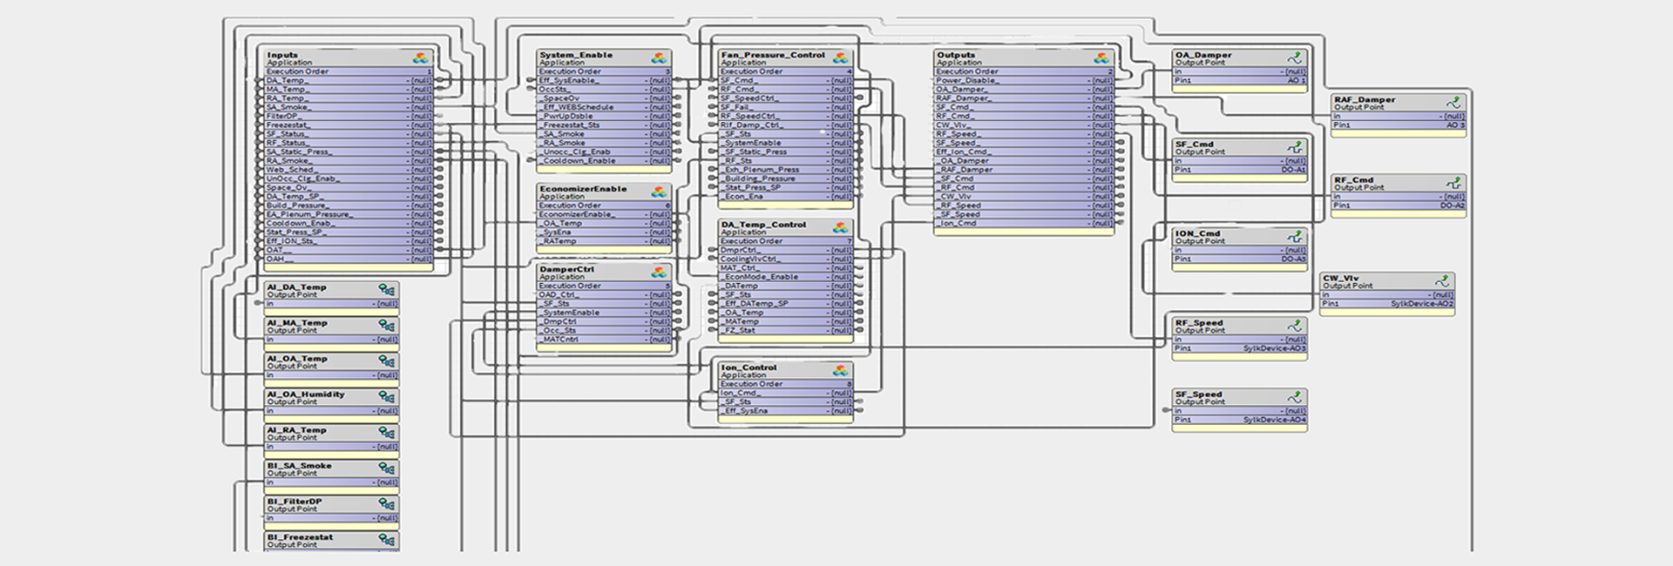The width and height of the screenshot is (1673, 566).
Task: Click the AI_OA_Humidity block title
Action: click(306, 394)
